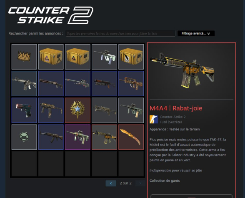Select the white AUG rifle in top row
The width and height of the screenshot is (245, 198).
pyautogui.click(x=104, y=57)
